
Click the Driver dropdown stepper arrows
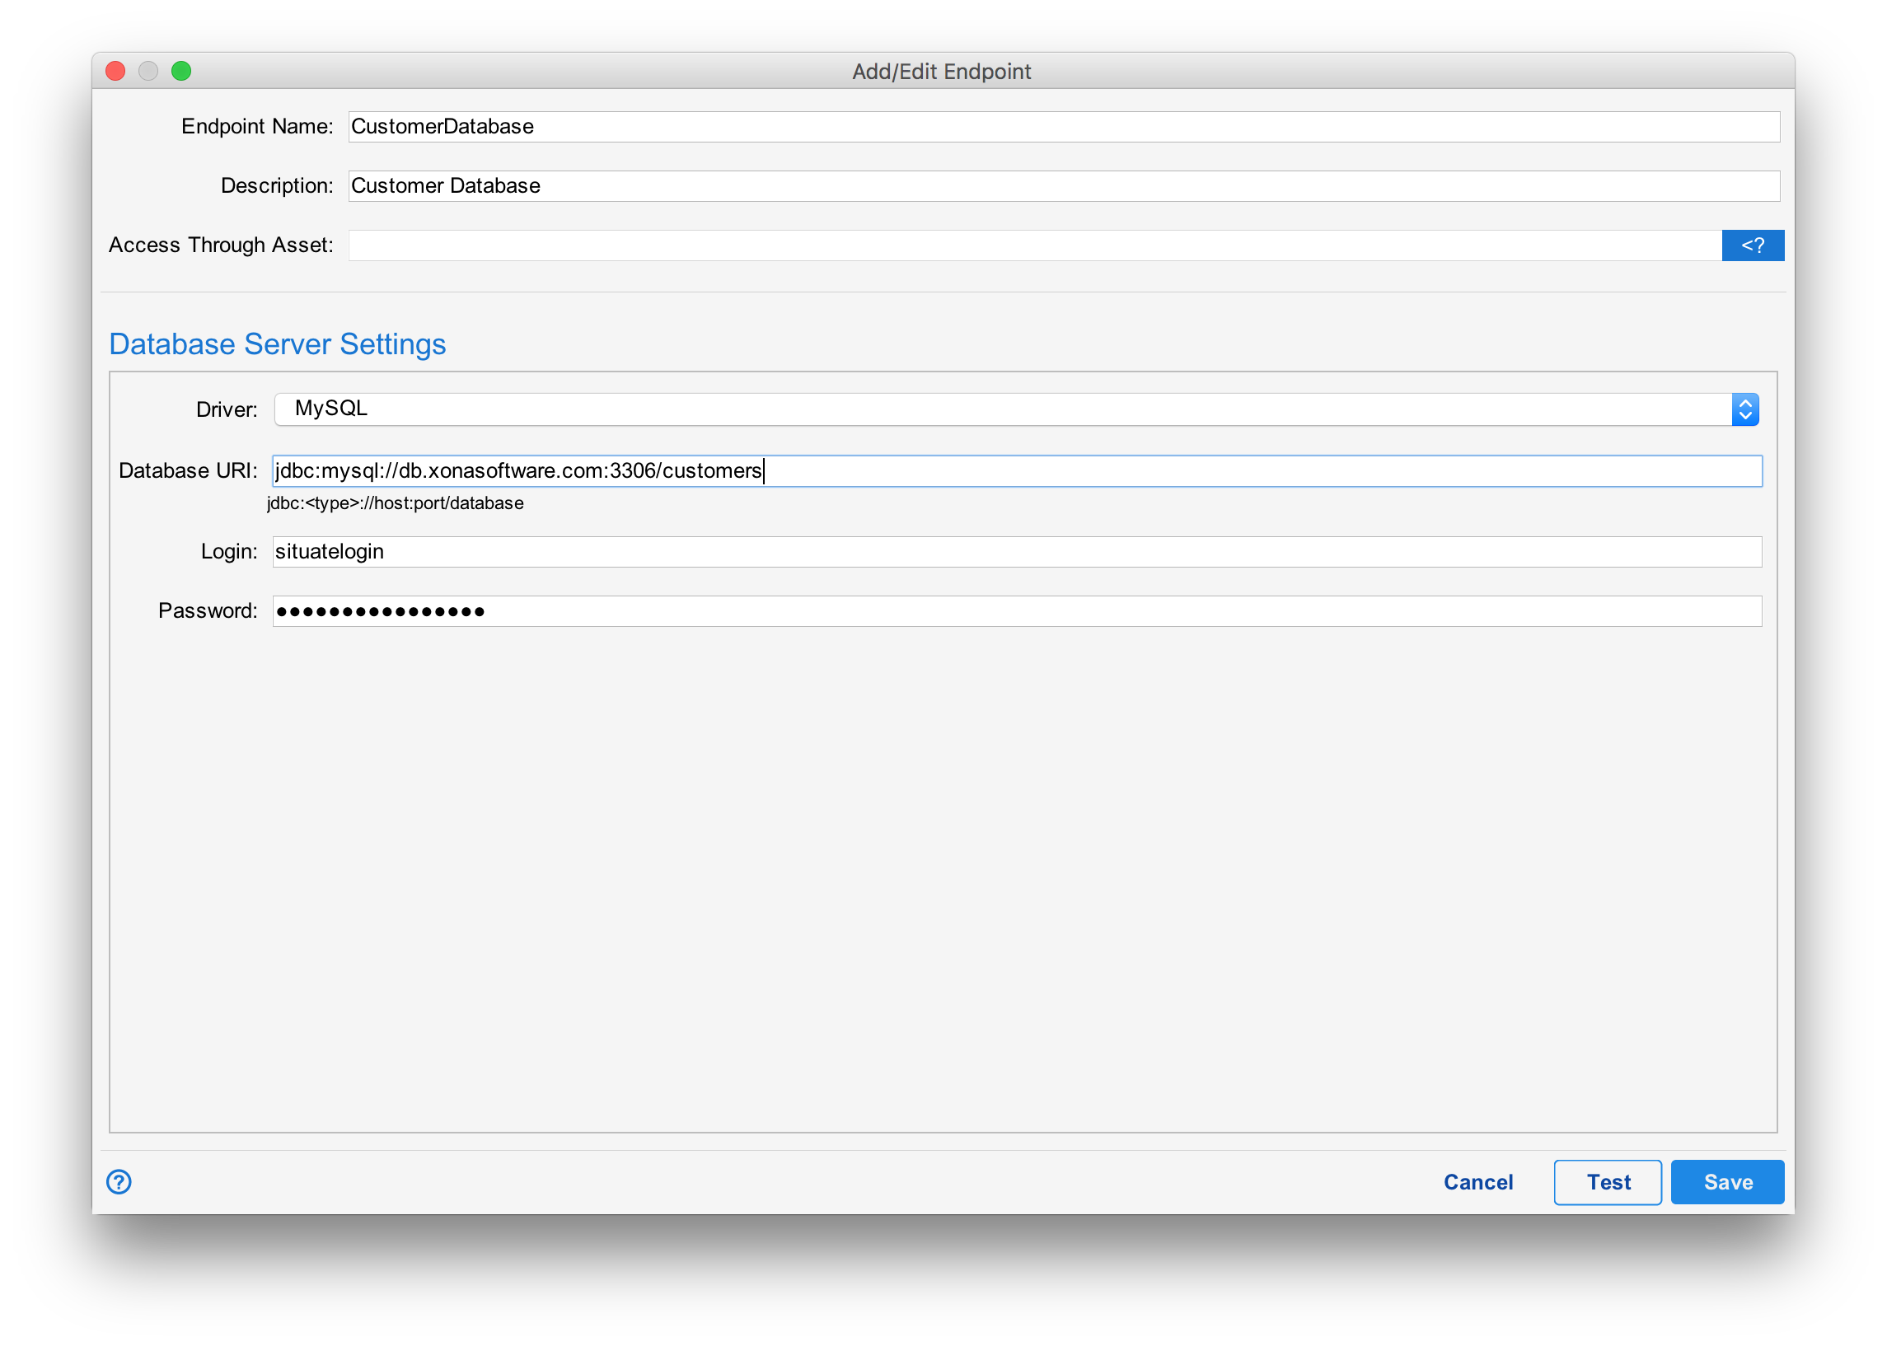click(1746, 409)
